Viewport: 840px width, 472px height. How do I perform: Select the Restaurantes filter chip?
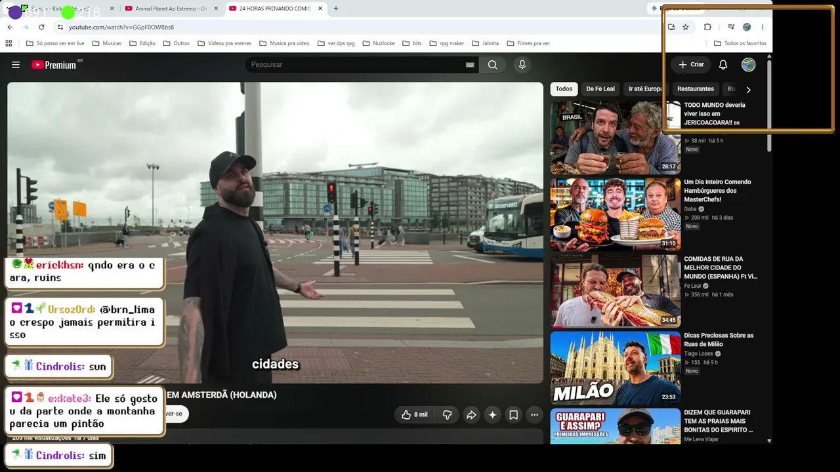[696, 89]
